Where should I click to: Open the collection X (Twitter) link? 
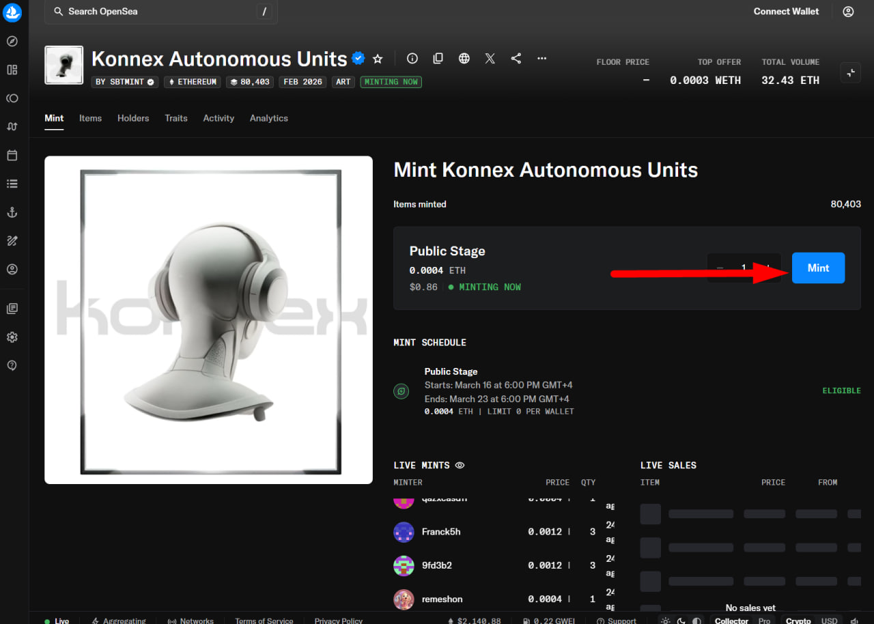pos(490,59)
